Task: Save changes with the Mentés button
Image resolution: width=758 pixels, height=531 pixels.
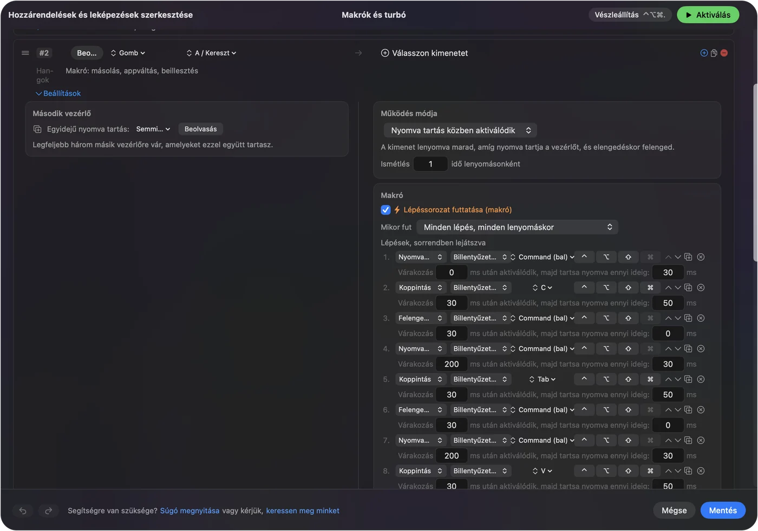Action: click(x=723, y=510)
